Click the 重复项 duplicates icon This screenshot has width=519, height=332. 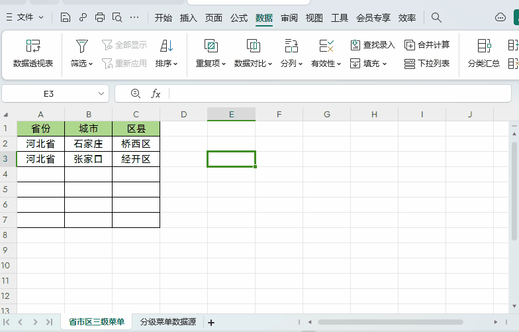tap(211, 46)
